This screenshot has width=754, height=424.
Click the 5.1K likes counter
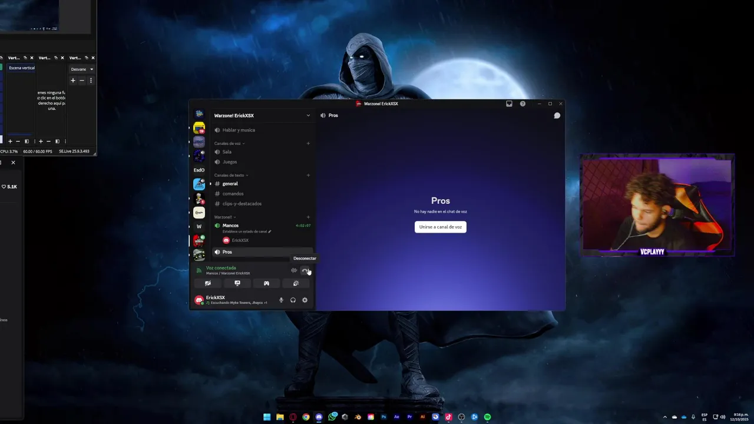click(x=9, y=187)
